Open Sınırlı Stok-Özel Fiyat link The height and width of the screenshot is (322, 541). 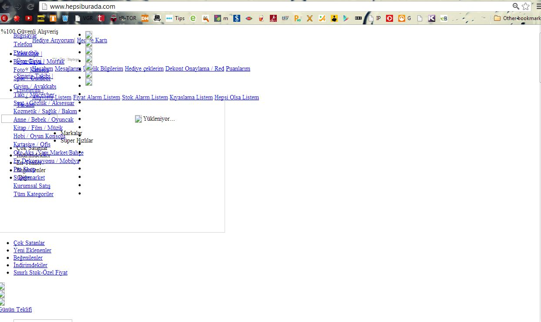tap(40, 272)
